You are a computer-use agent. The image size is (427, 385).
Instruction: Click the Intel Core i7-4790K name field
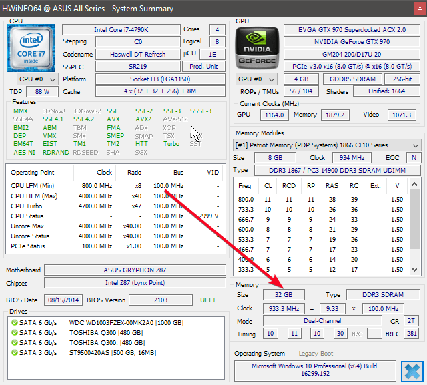coord(120,30)
